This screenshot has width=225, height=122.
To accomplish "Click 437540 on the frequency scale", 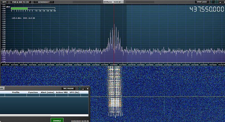I will 105,65.
